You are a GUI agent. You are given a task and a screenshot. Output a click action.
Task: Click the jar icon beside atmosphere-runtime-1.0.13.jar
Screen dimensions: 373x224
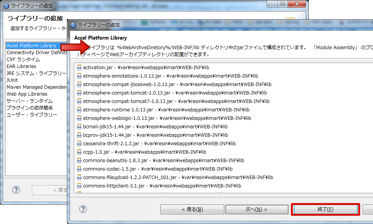pos(79,110)
